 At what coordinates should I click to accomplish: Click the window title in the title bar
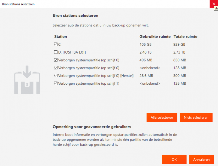click(18, 4)
